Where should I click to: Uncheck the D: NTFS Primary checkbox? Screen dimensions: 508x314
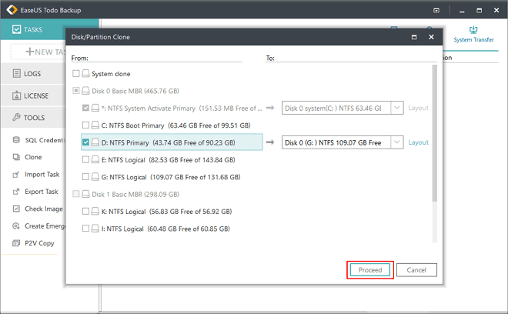tap(85, 142)
